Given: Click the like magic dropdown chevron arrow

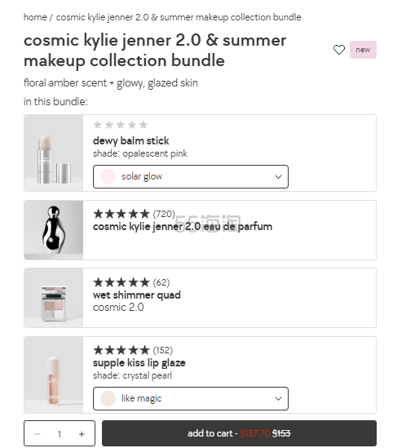Looking at the screenshot, I should pos(278,398).
